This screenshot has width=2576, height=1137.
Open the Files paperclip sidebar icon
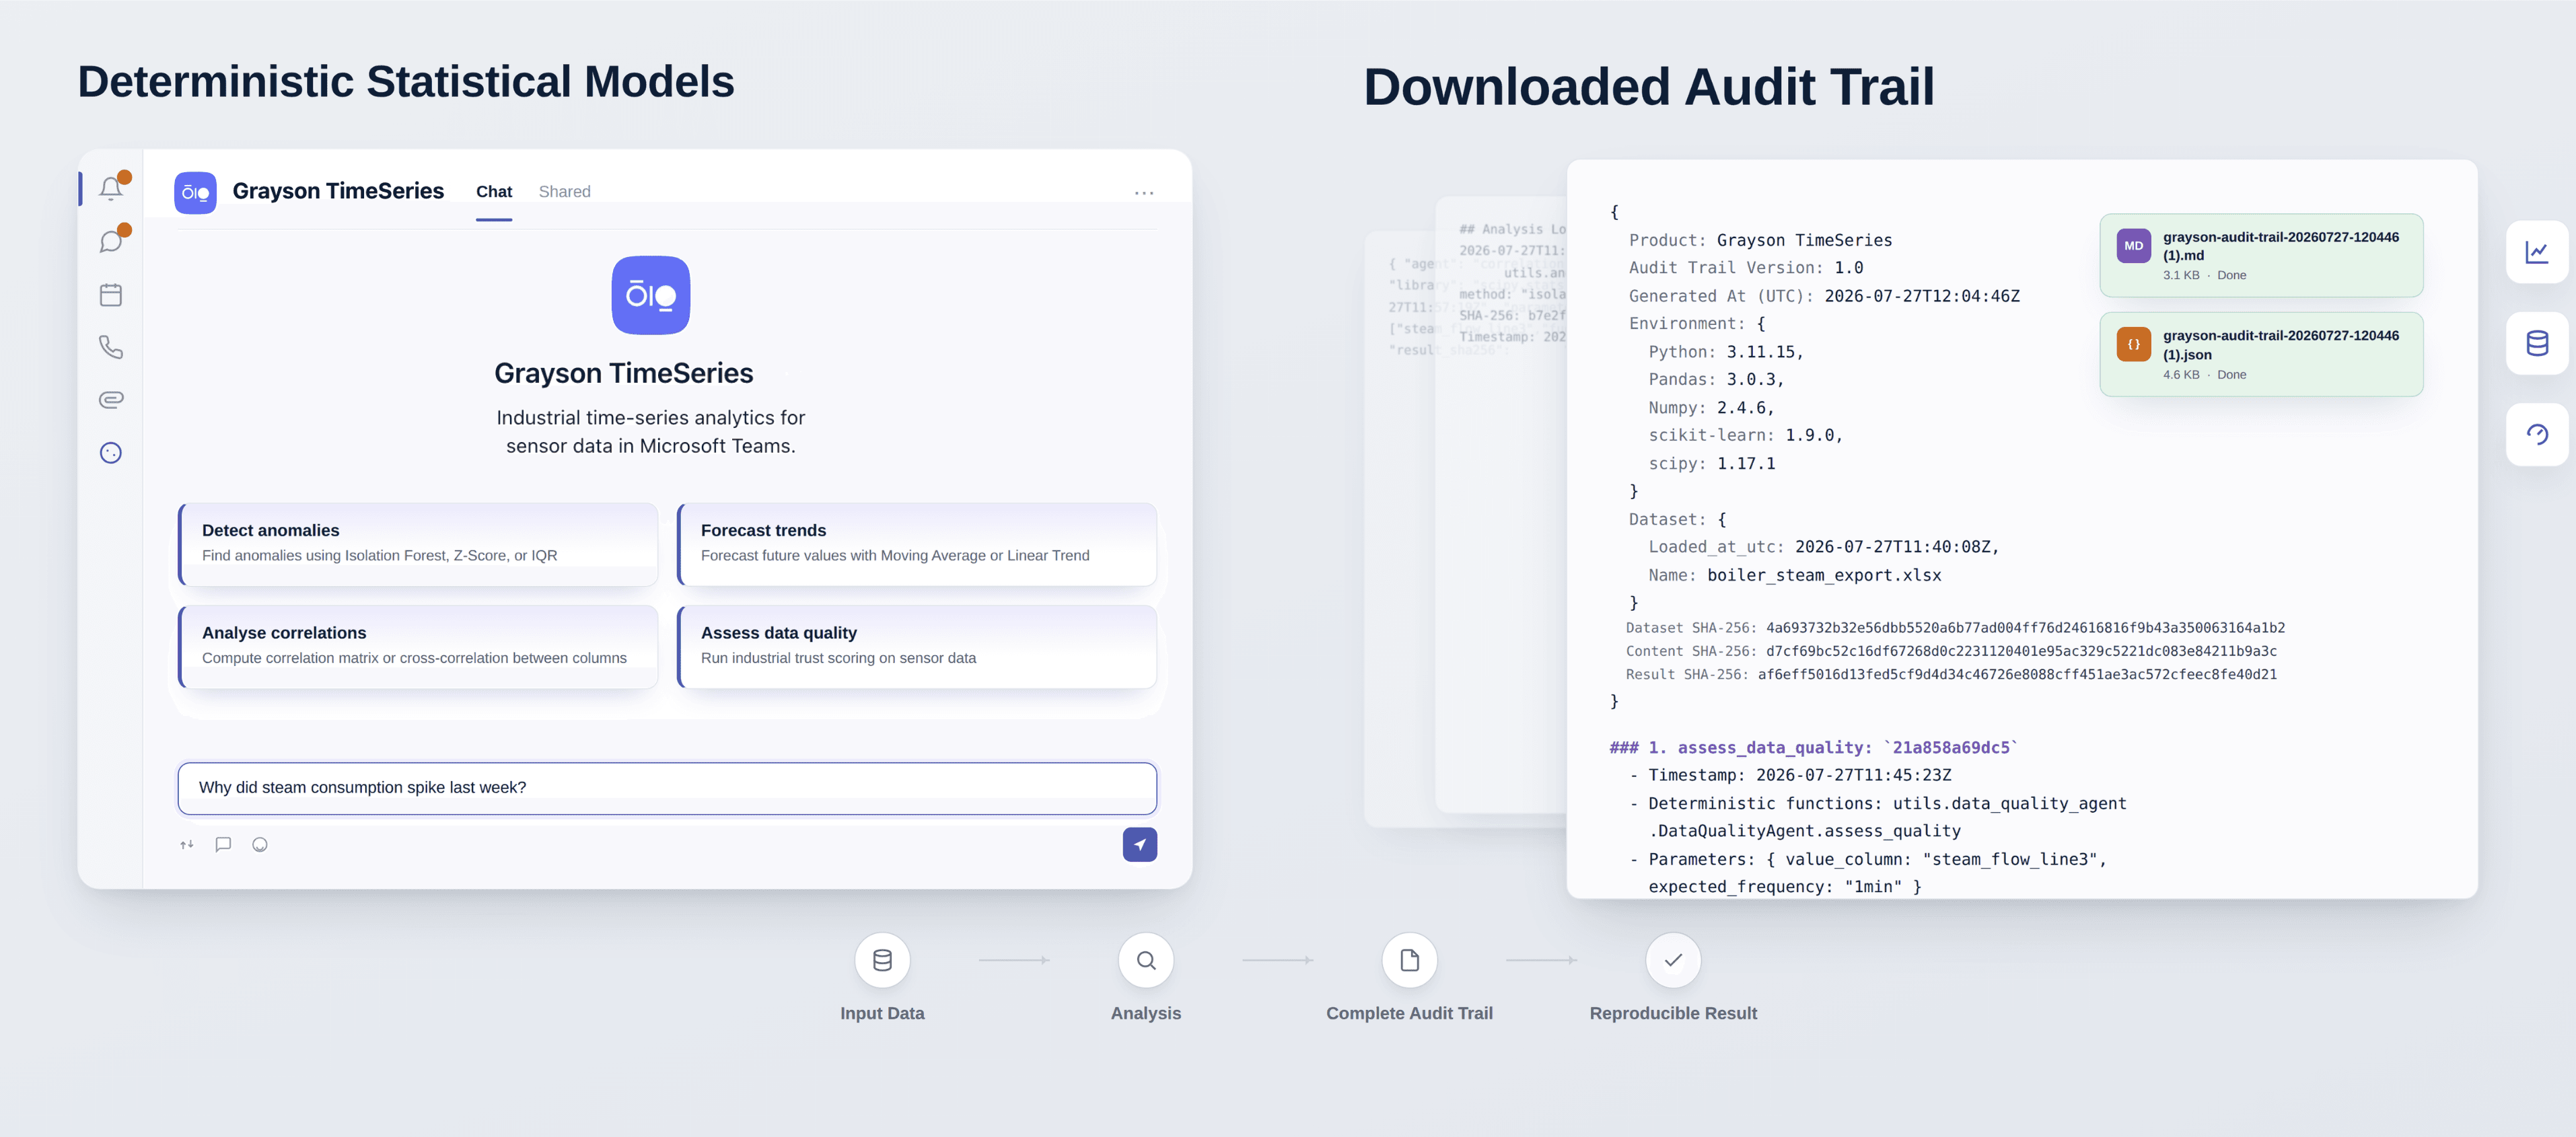[x=111, y=400]
